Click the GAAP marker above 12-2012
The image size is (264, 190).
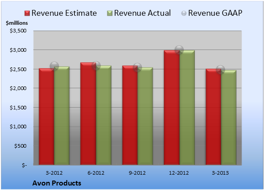(179, 50)
